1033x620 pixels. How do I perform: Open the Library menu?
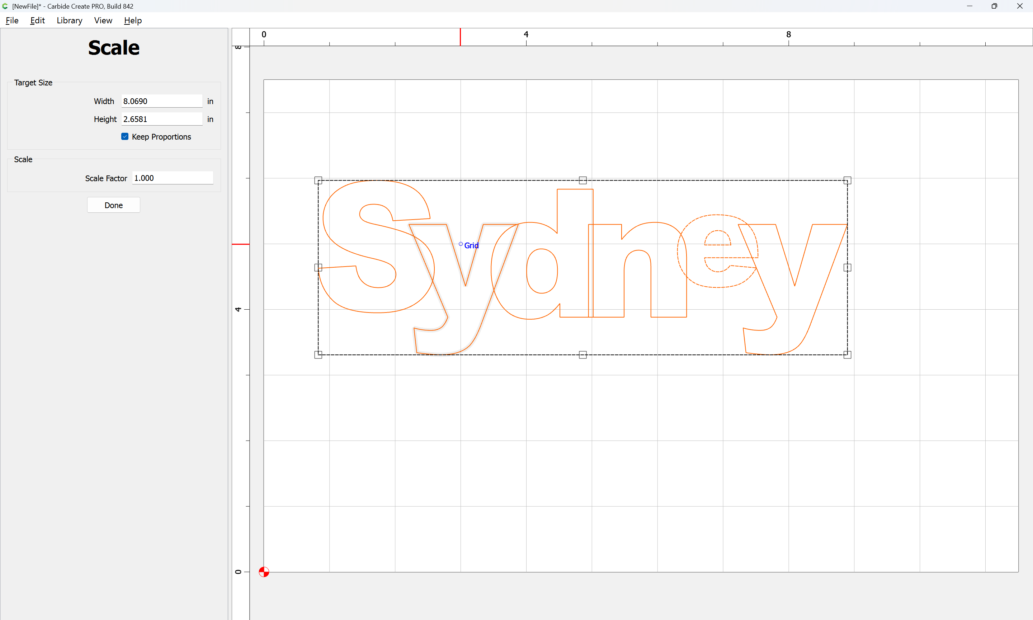69,20
